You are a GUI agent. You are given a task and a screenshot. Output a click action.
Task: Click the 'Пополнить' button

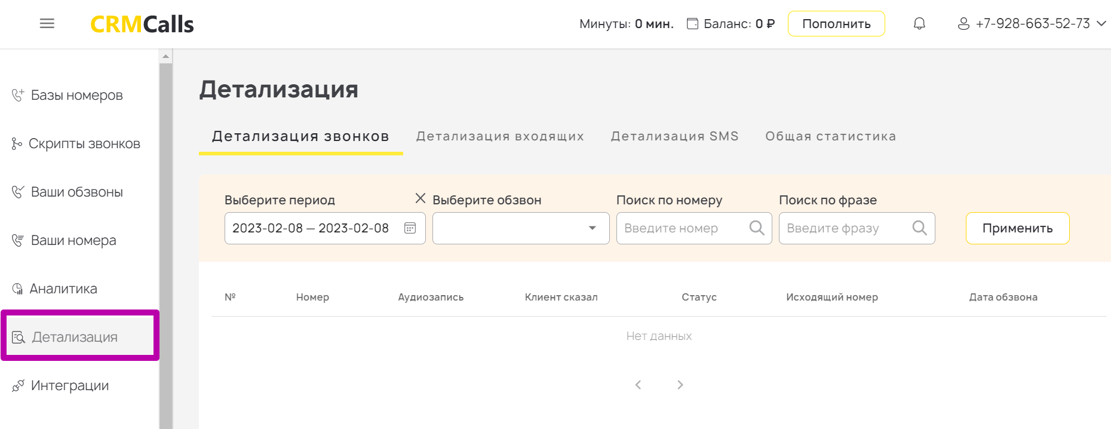tap(836, 24)
